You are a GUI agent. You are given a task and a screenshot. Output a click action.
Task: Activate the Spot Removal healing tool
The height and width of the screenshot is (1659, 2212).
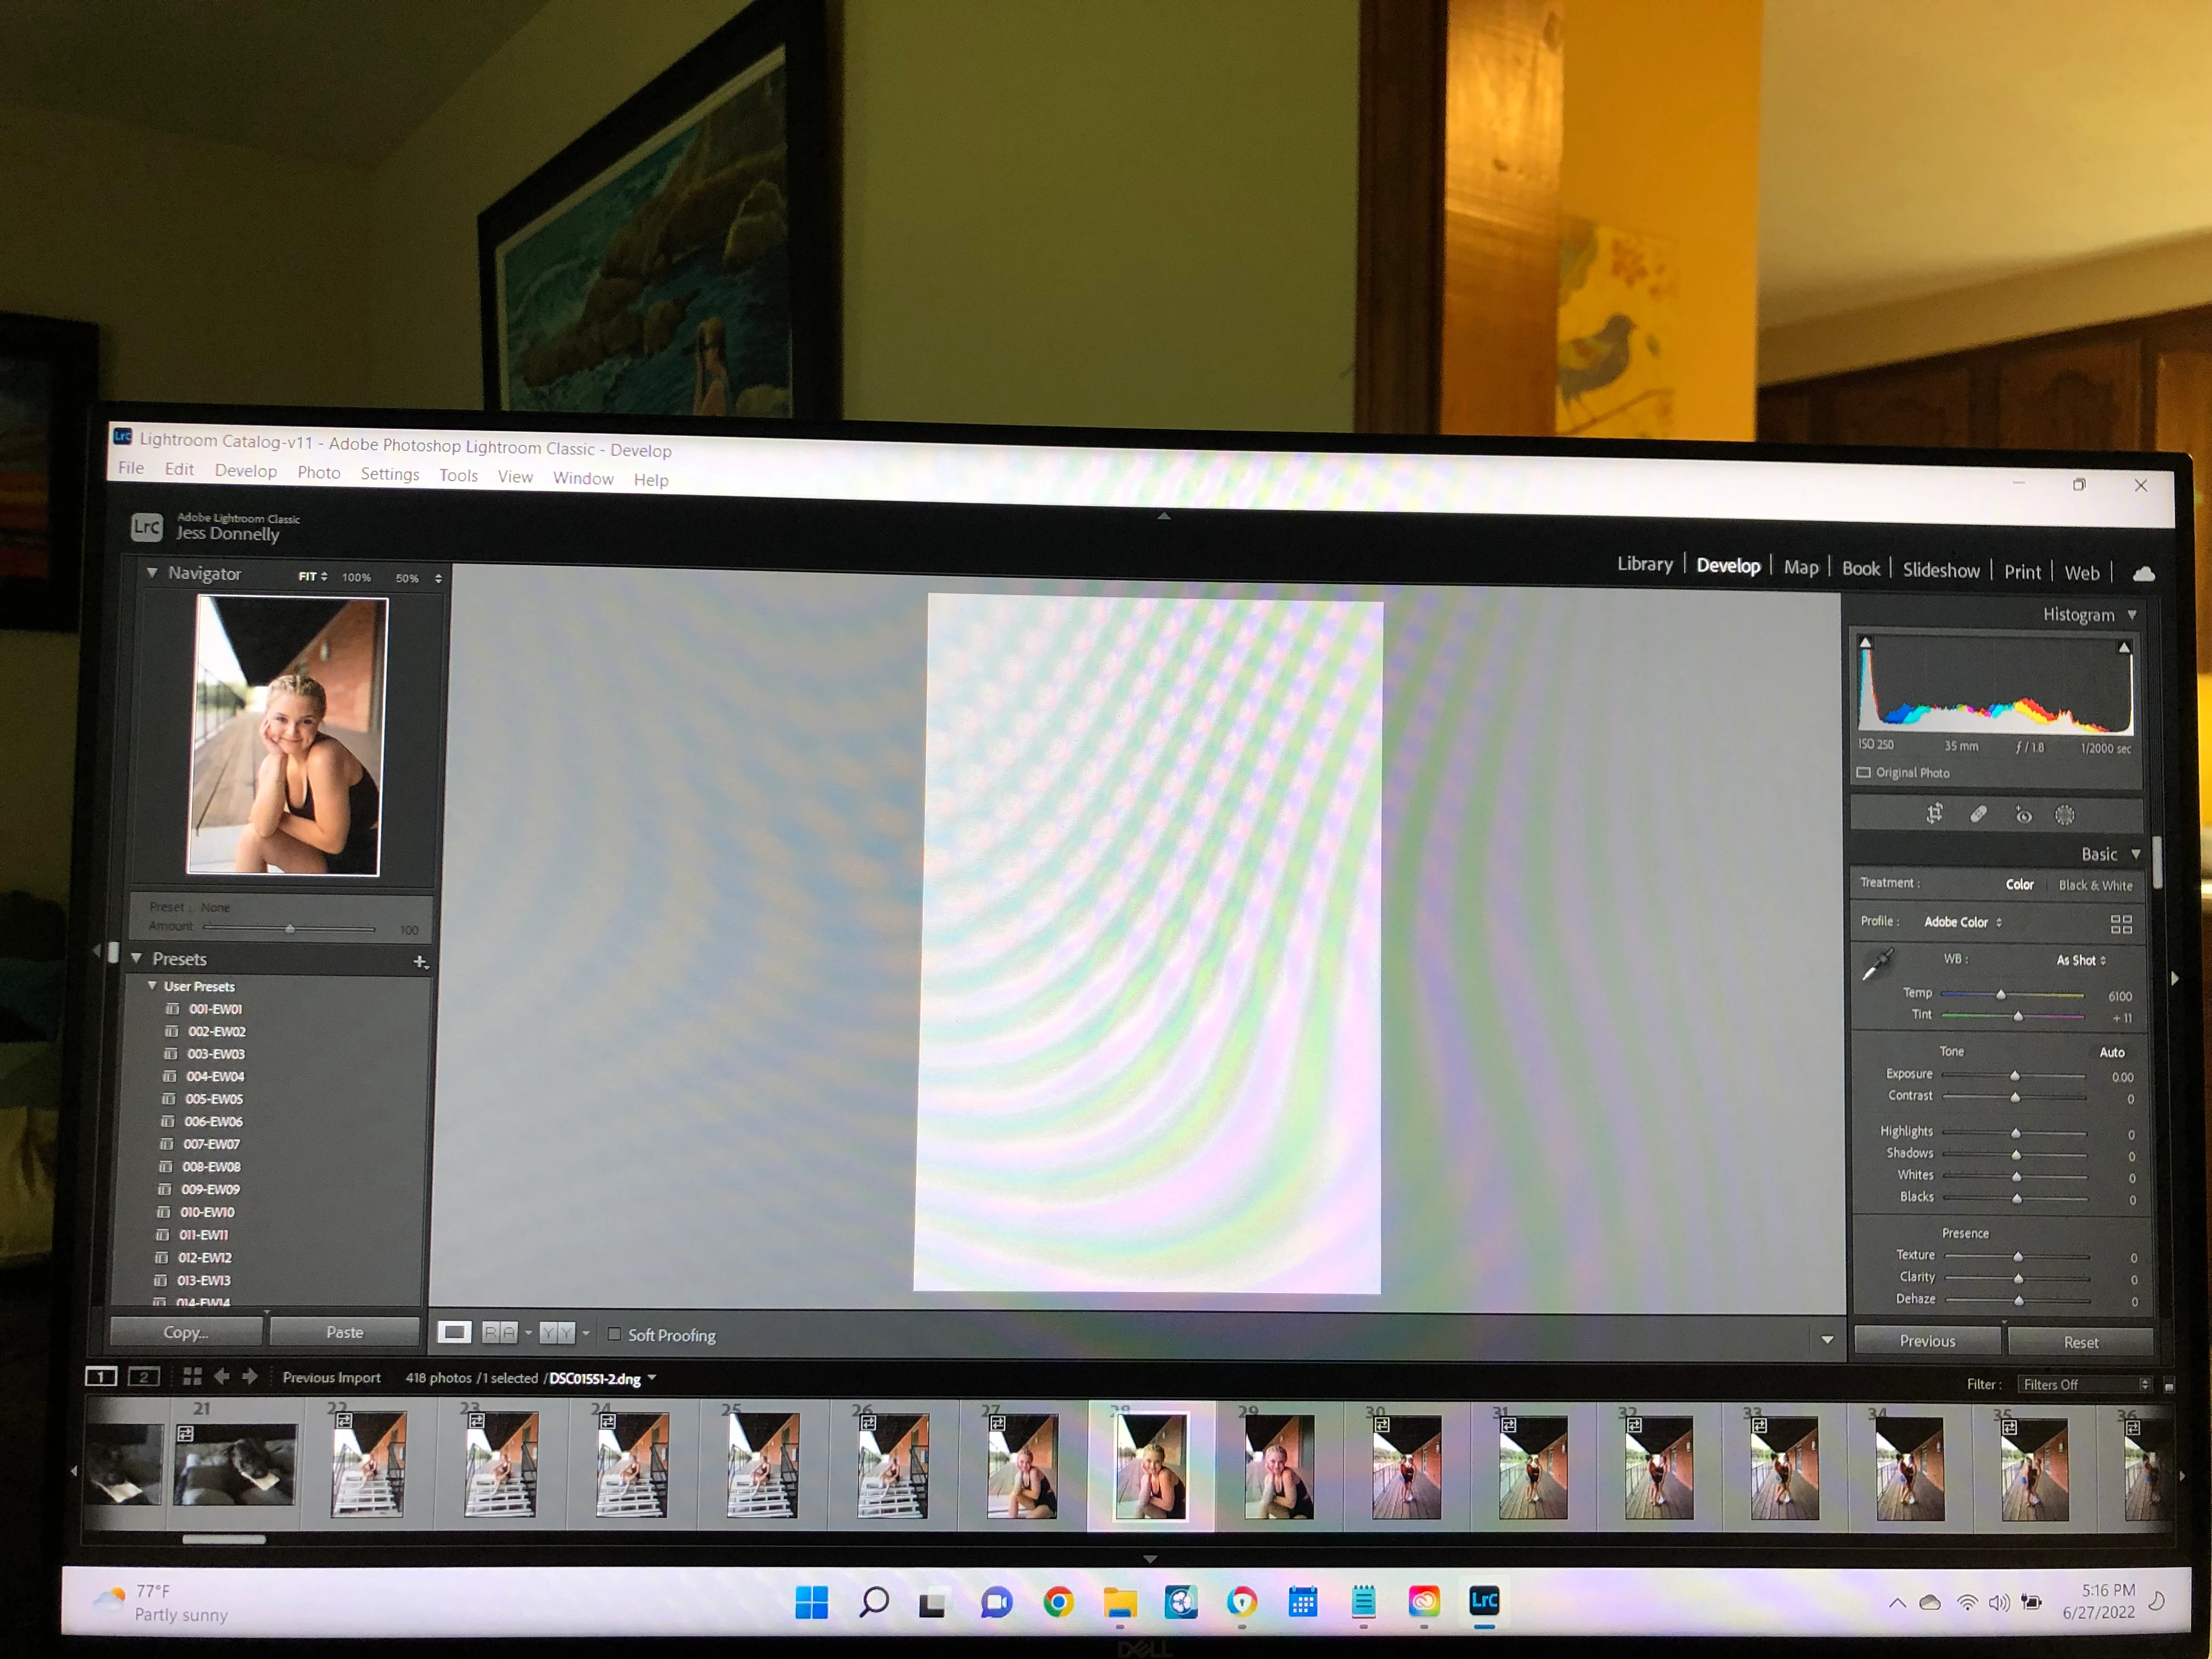click(x=1978, y=814)
